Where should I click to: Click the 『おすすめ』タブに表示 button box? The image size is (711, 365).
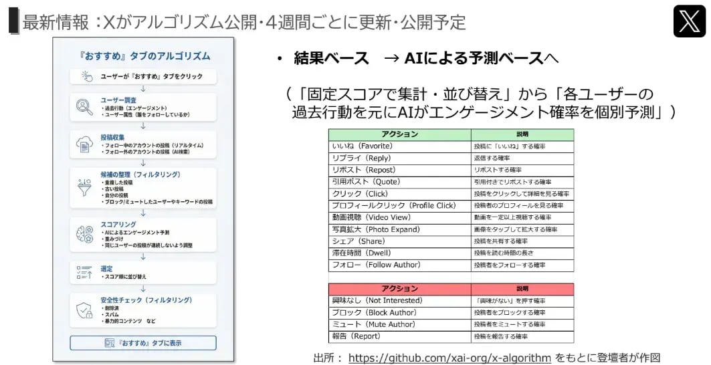tap(143, 343)
